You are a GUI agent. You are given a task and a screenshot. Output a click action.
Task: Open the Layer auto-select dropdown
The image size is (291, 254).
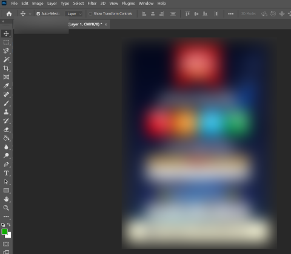(74, 14)
